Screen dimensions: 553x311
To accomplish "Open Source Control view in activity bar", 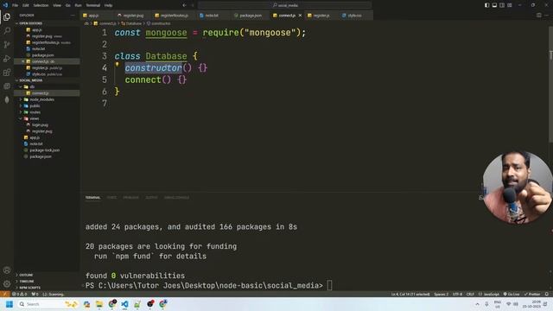I will 7,45.
